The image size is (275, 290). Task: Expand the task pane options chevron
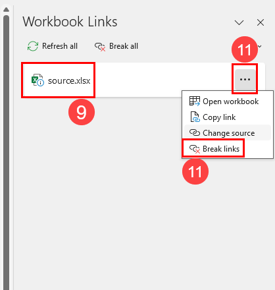click(239, 22)
